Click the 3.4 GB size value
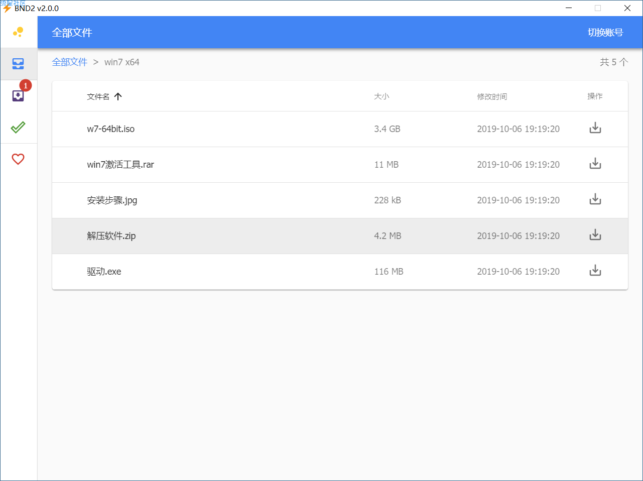This screenshot has height=481, width=643. (x=387, y=129)
